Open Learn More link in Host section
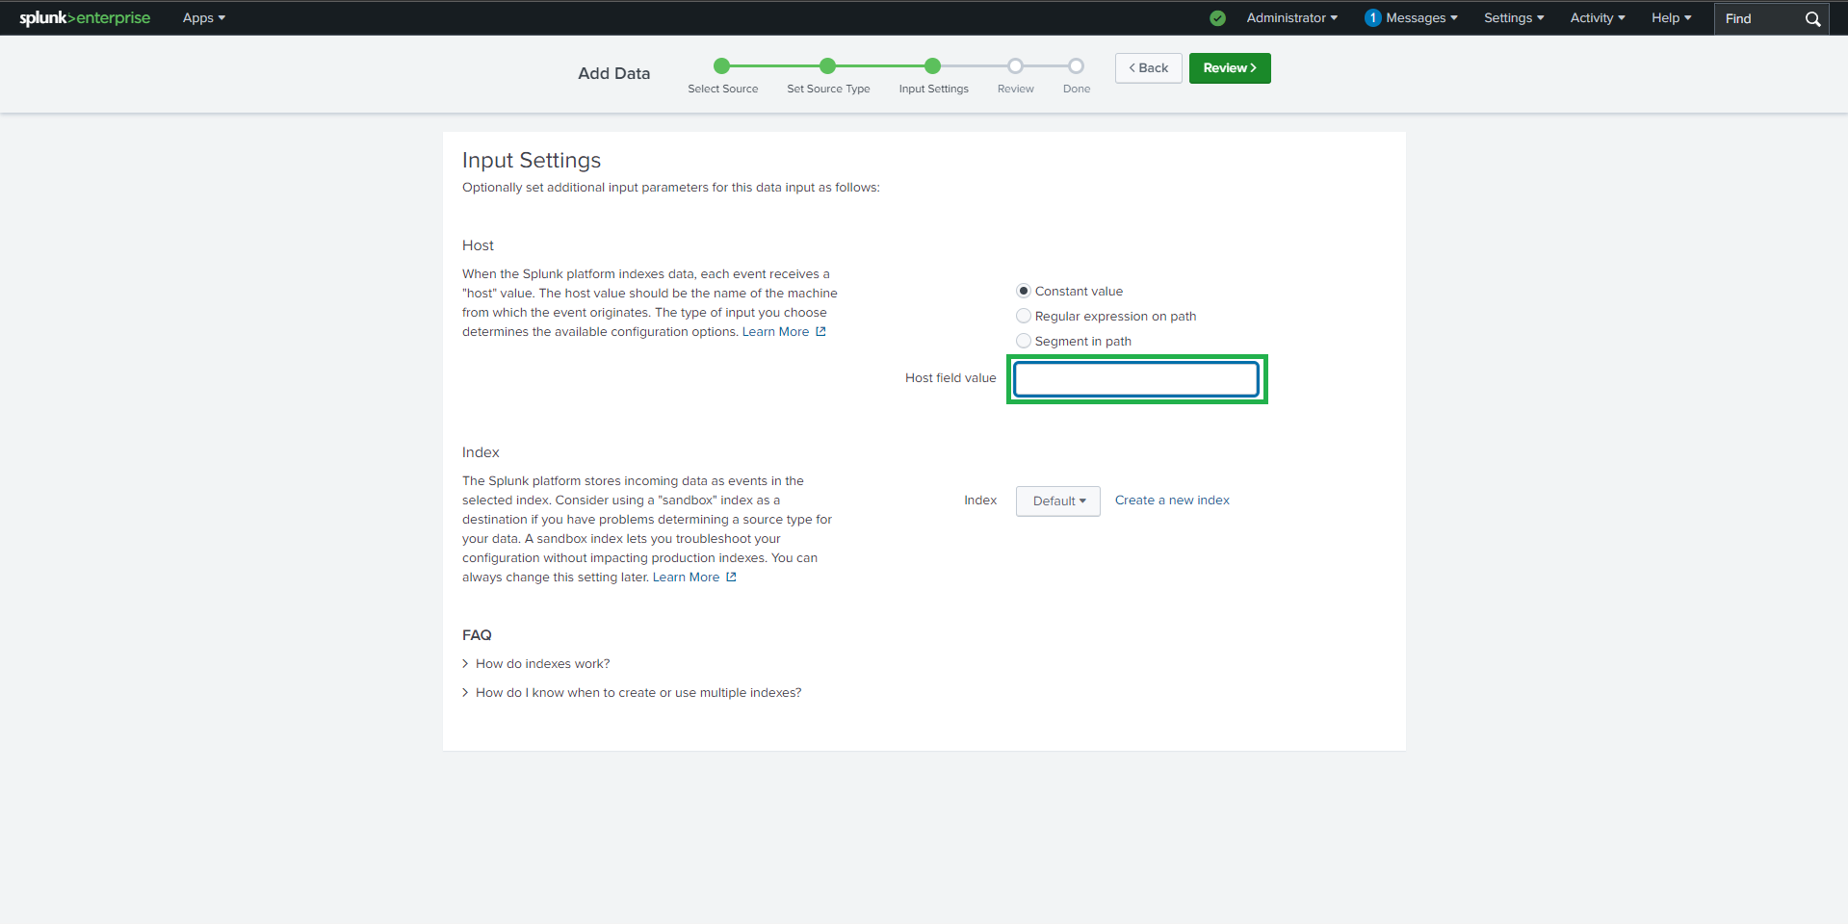This screenshot has width=1848, height=924. tap(775, 331)
